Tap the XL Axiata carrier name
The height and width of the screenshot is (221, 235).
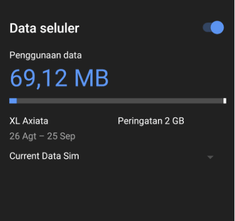[x=29, y=121]
